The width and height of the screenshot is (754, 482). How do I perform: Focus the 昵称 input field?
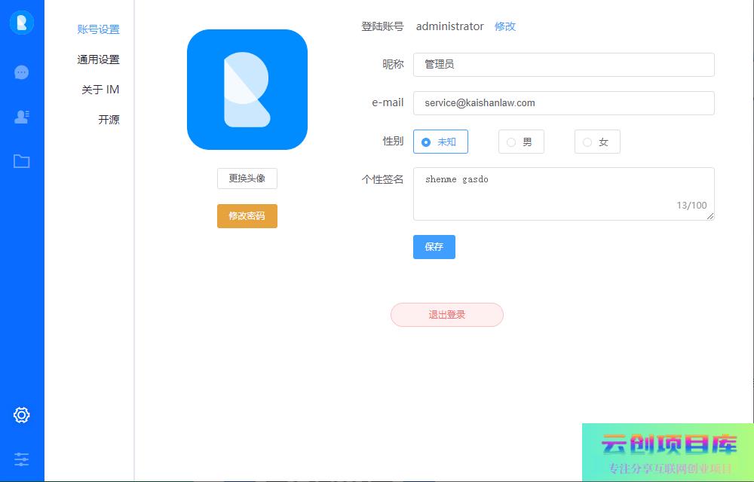(563, 65)
